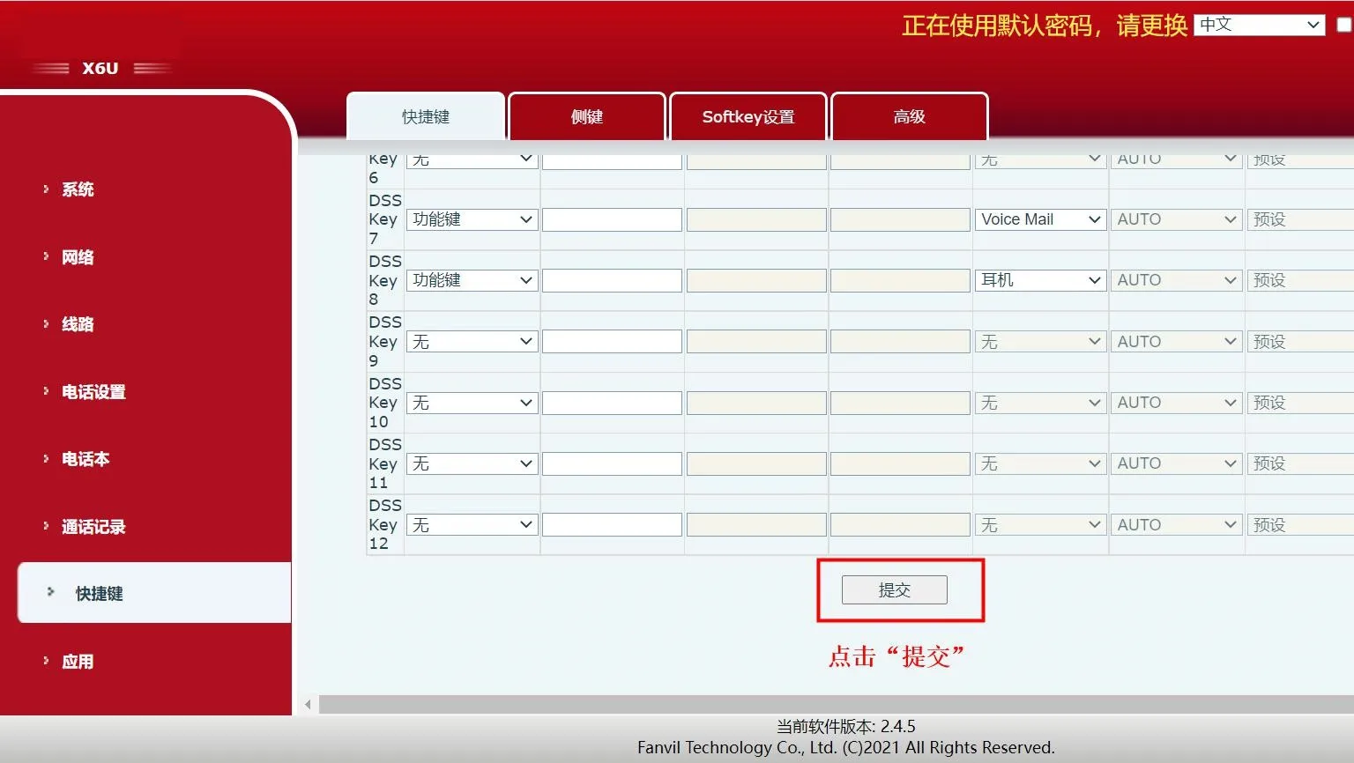Screen dimensions: 1354x763
Task: Open the 耳机 subtype dropdown for DSS Key 8
Action: click(x=1040, y=279)
